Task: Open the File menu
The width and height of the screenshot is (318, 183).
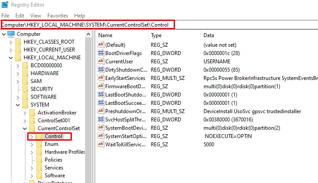Action: point(5,16)
